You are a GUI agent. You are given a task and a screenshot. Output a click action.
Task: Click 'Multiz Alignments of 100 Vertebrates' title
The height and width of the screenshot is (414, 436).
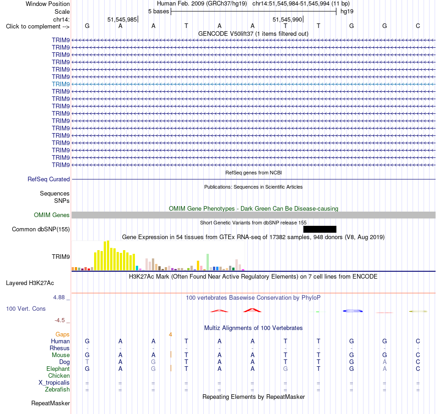(x=253, y=328)
